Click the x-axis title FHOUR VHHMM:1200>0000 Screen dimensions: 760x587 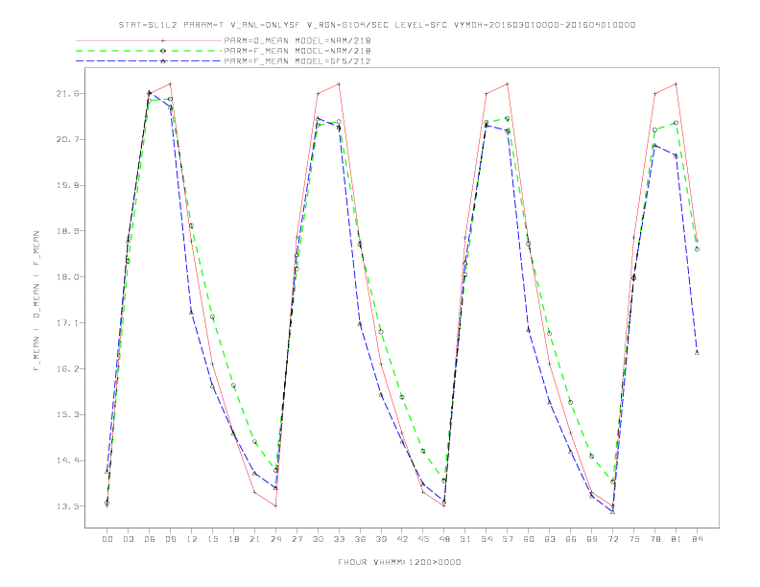coord(399,562)
